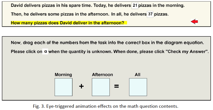Viewport: 213px width, 110px height.
Task: Click the empty Afternoon answer box
Action: pos(101,87)
